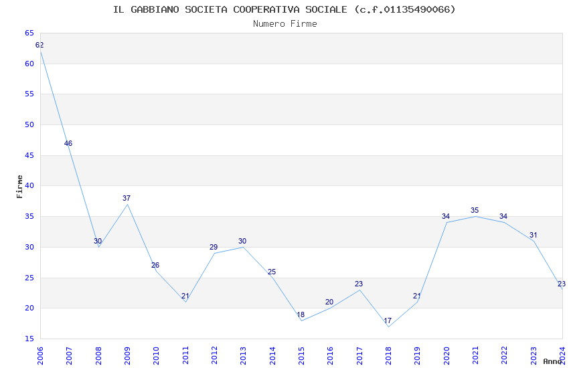Select the 40 value on the Firme axis
Screen dimensions: 569x368
point(29,185)
